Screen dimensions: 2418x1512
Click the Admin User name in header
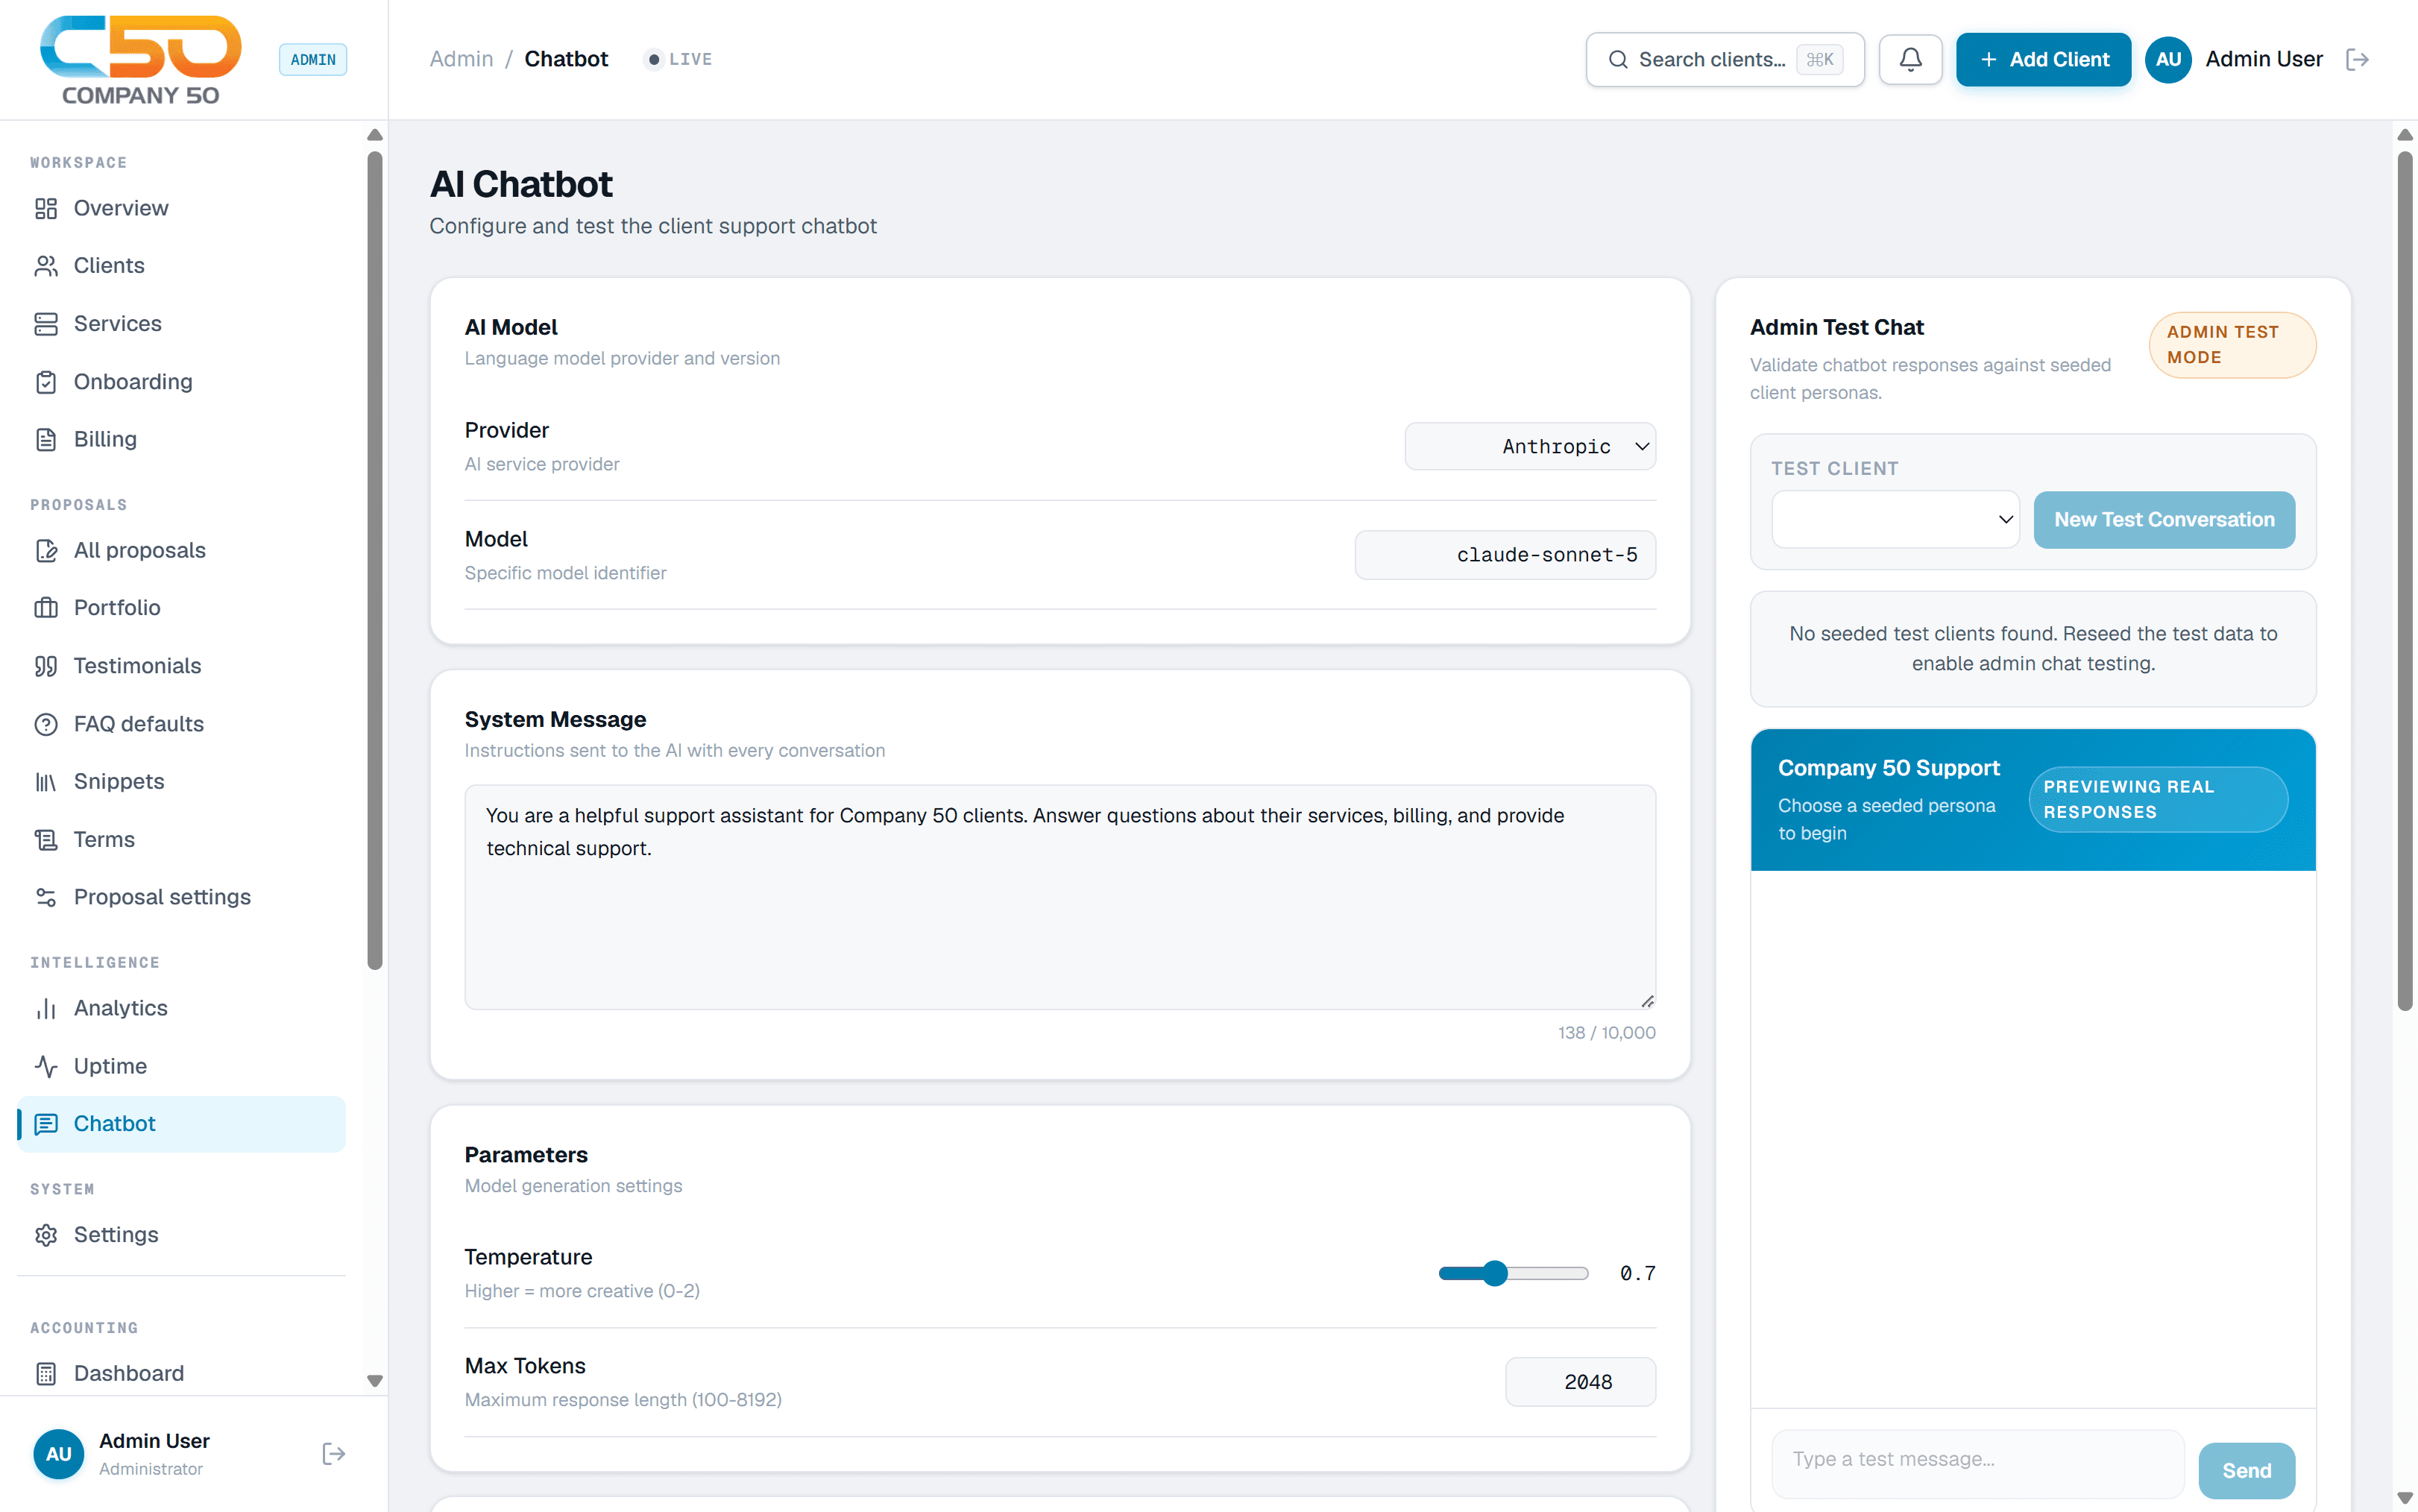(2263, 59)
